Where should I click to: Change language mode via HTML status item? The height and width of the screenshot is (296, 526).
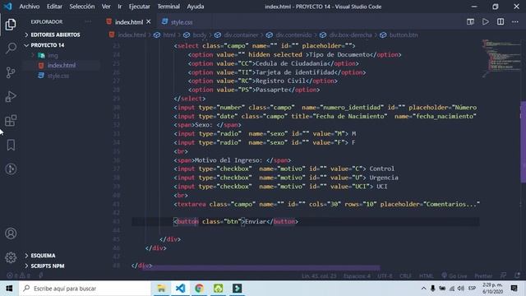[x=426, y=276]
